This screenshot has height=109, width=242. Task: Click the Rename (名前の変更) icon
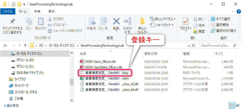pyautogui.click(x=127, y=21)
